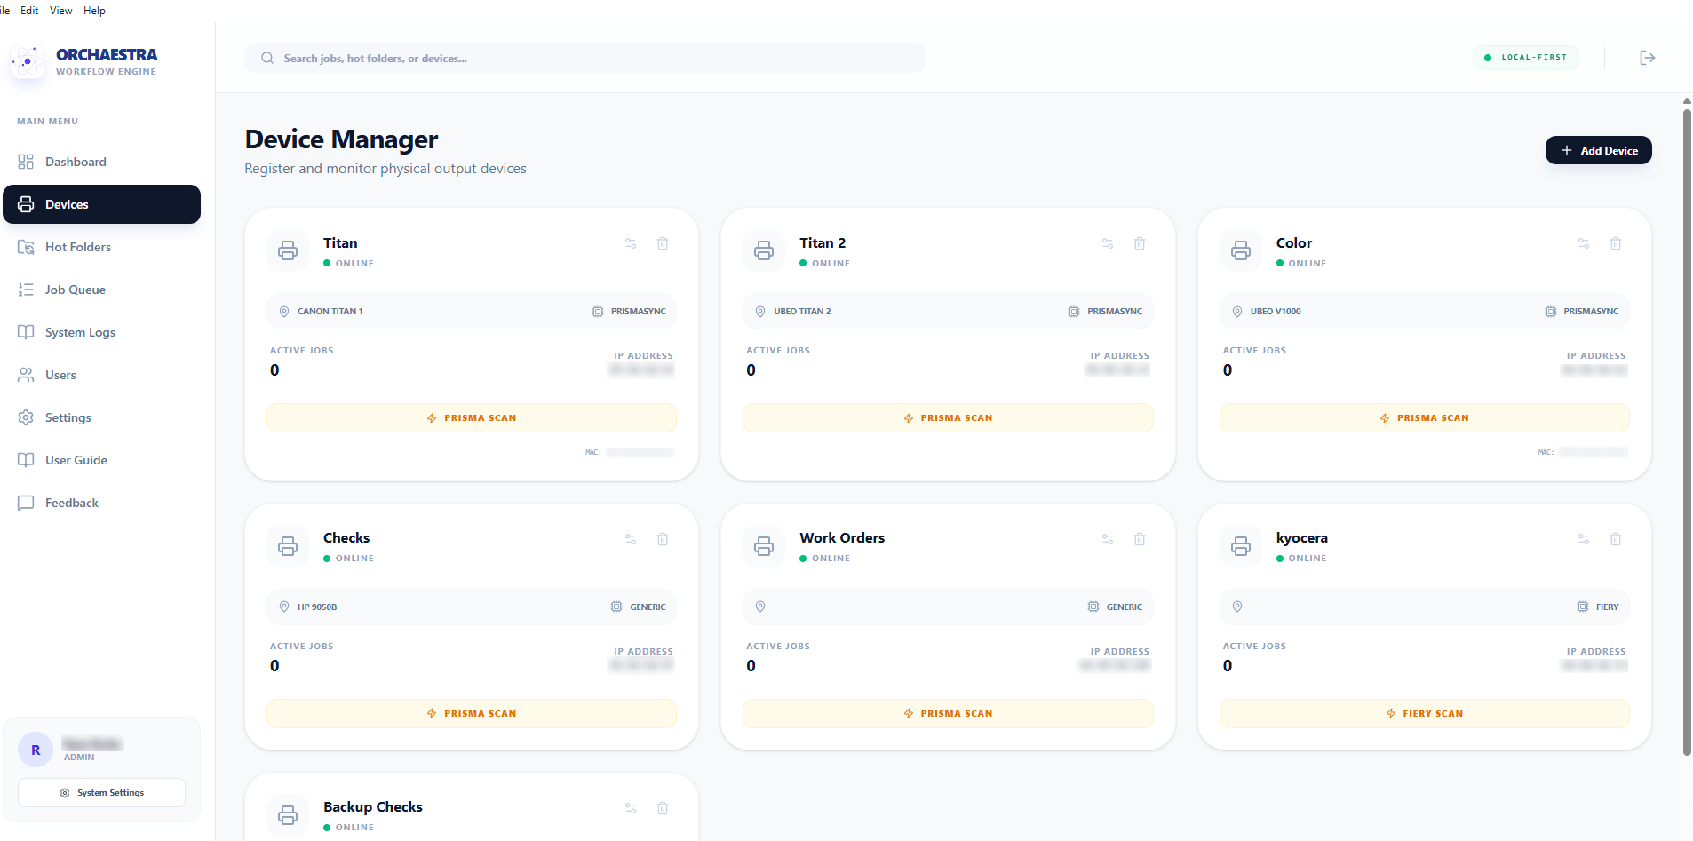Open configuration sliders icon for Checks device
This screenshot has width=1693, height=841.
tap(631, 539)
